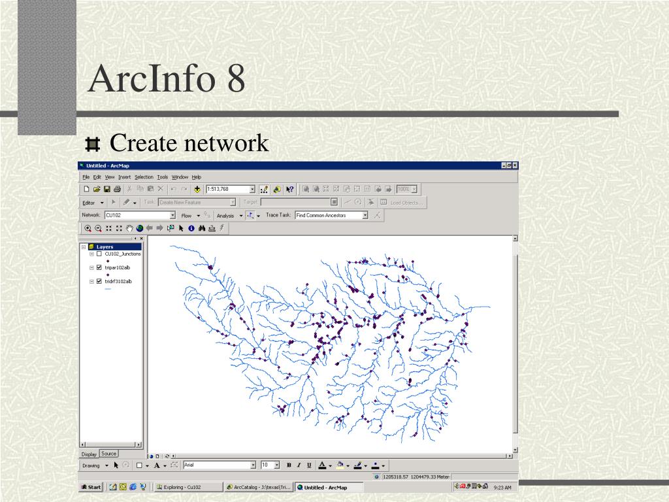Viewport: 669px width, 502px height.
Task: Click the Print icon
Action: click(x=118, y=189)
